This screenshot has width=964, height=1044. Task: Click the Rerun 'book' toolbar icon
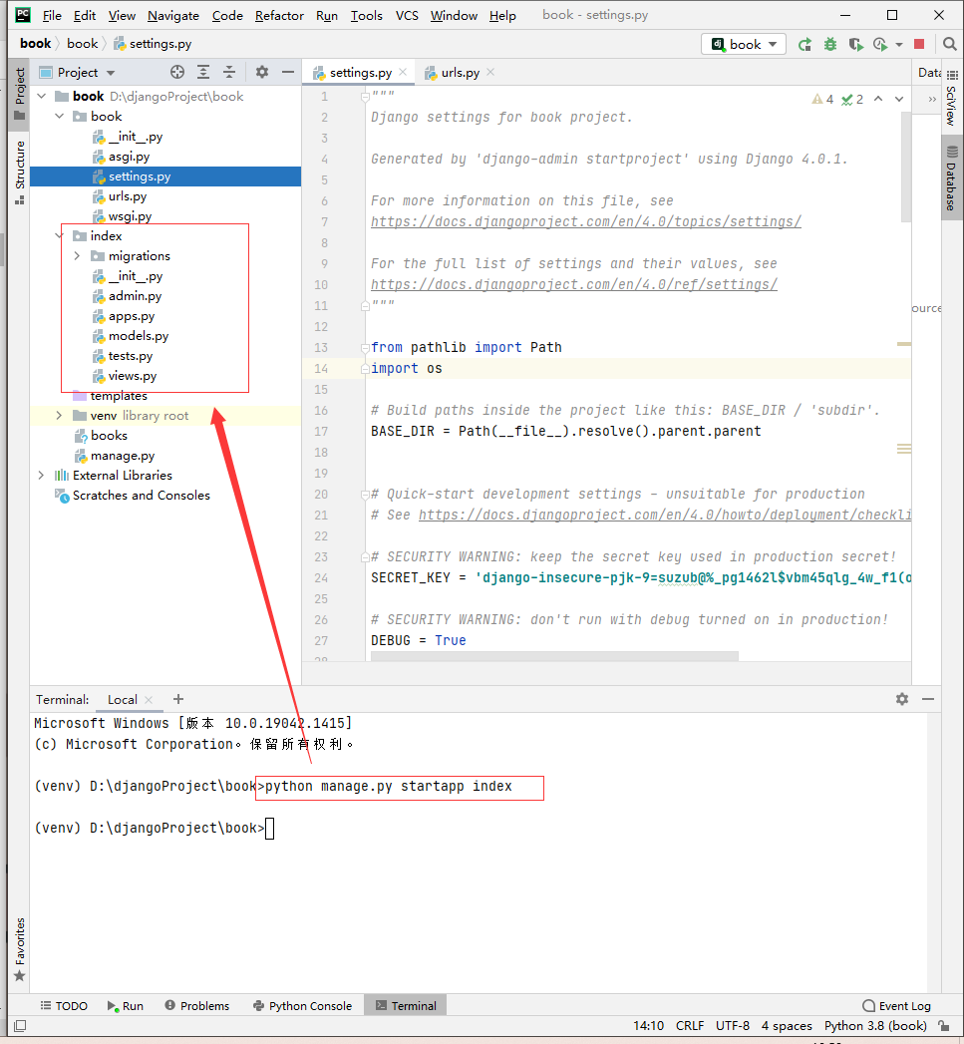804,45
